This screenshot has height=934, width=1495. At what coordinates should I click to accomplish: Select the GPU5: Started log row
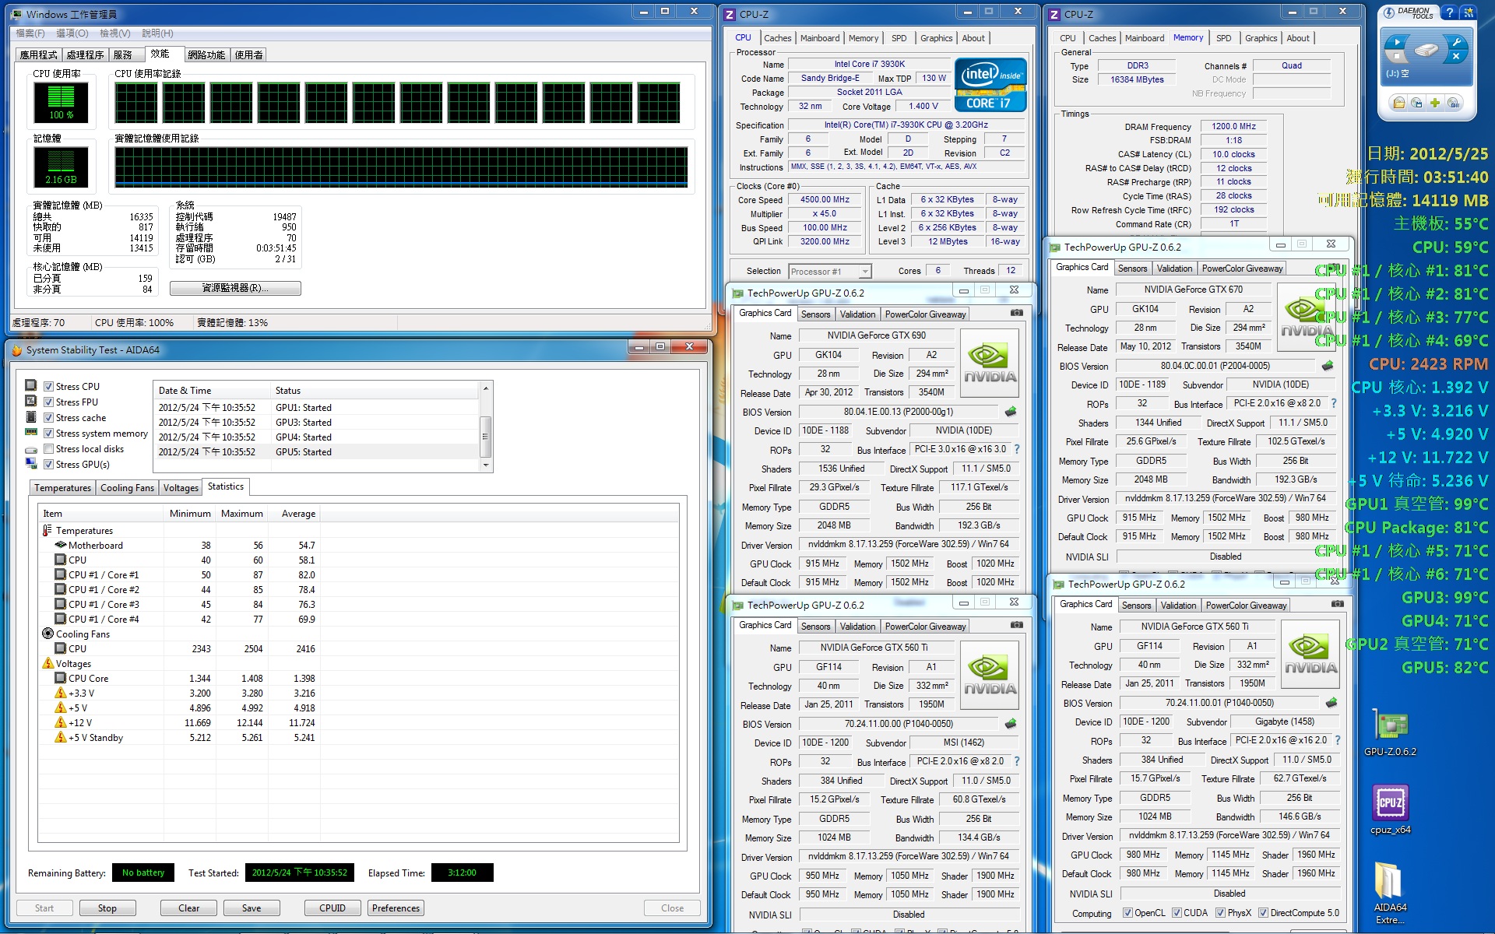[x=318, y=452]
